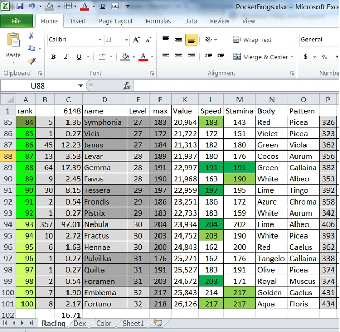
Task: Click the Accounting dollar format icon
Action: click(305, 57)
